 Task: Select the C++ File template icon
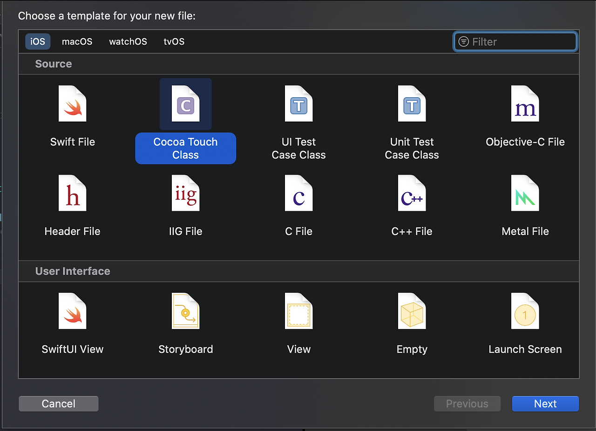pos(412,193)
